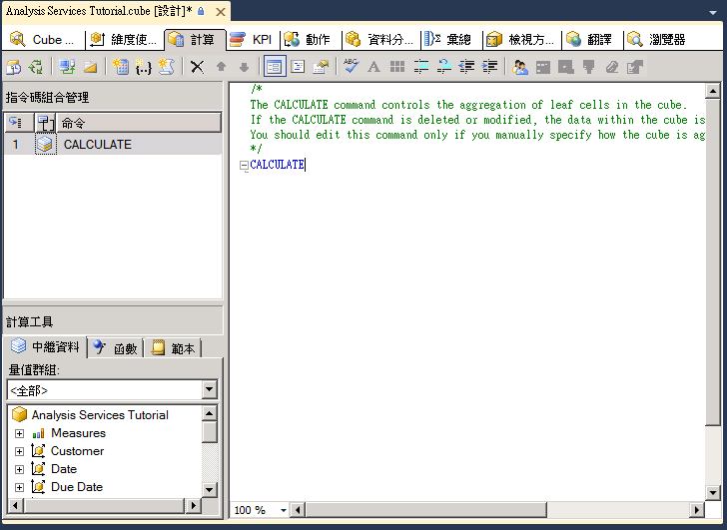The width and height of the screenshot is (727, 530).
Task: Click the Move Up arrow icon
Action: click(221, 67)
